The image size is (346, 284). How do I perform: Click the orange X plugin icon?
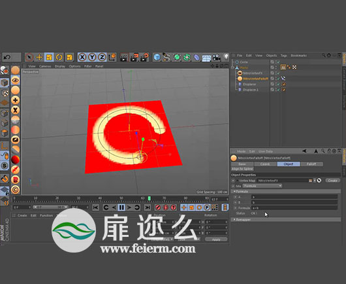click(x=15, y=110)
